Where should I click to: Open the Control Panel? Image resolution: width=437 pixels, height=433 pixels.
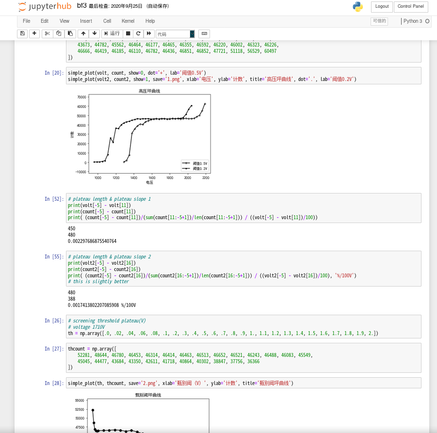point(411,6)
